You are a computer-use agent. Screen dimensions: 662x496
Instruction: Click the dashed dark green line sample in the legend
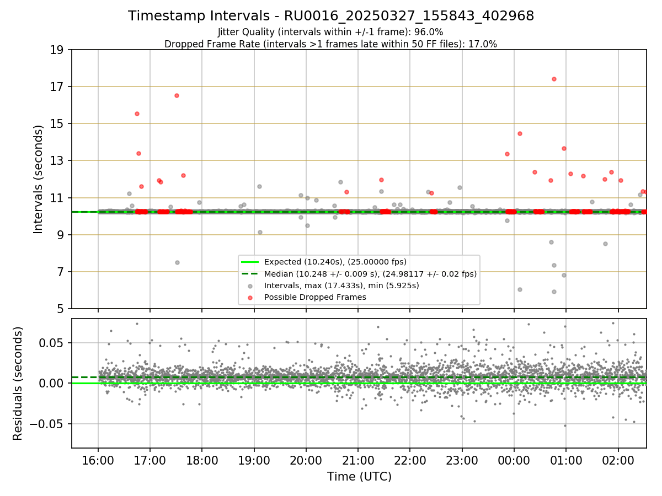250,274
